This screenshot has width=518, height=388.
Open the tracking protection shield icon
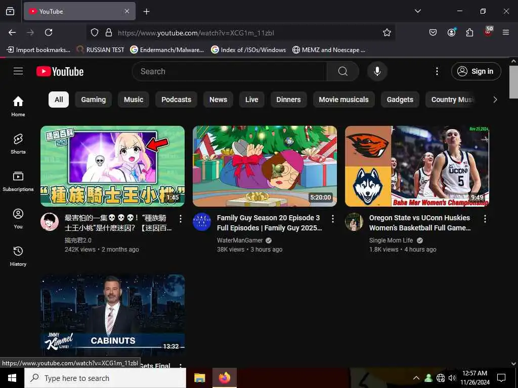point(95,32)
